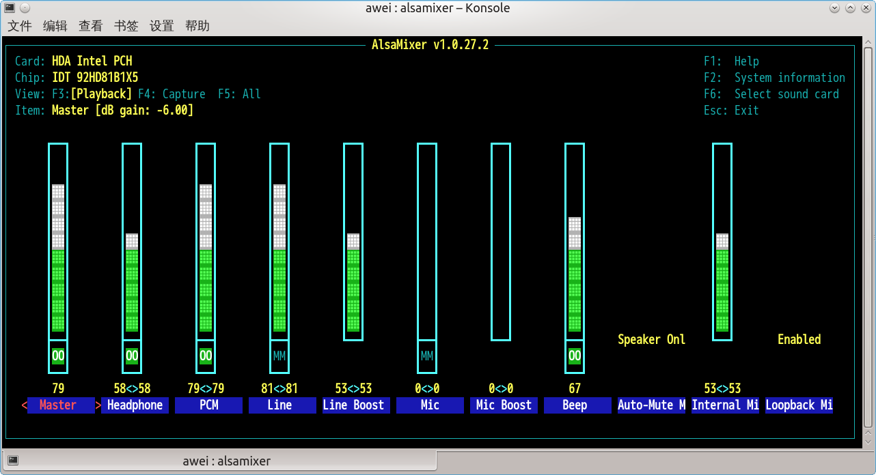
Task: Click the 'AlsaMixer v1.0.27.2' title
Action: (x=430, y=45)
